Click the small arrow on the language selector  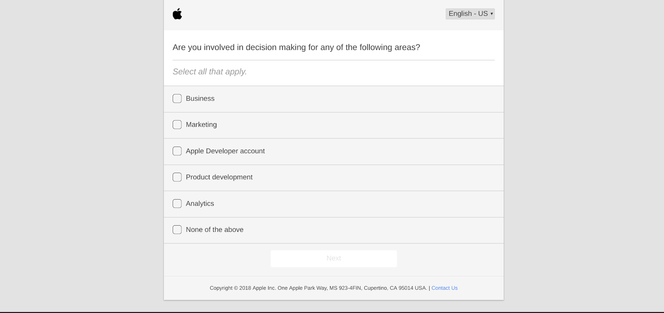pyautogui.click(x=492, y=14)
